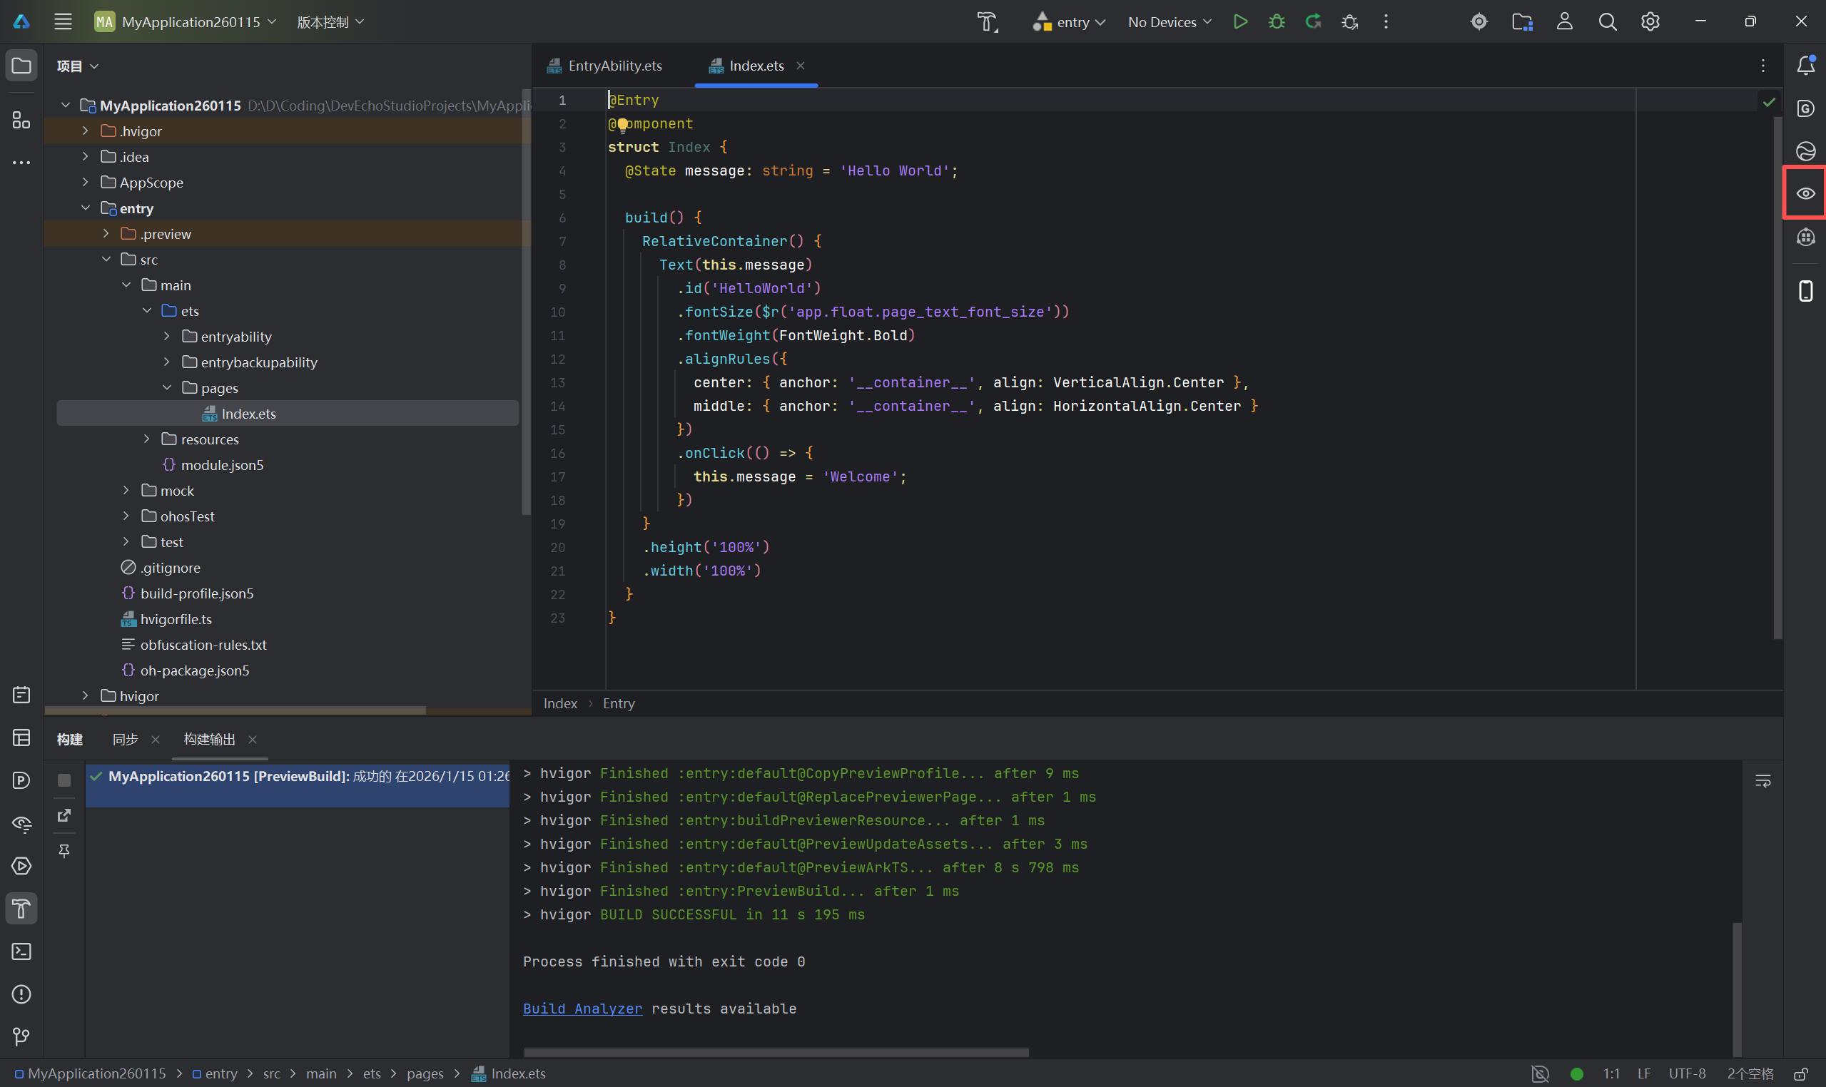Toggle the read-only lock in status bar

[x=1800, y=1074]
